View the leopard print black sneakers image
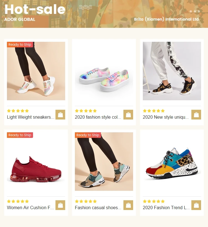 [172, 71]
